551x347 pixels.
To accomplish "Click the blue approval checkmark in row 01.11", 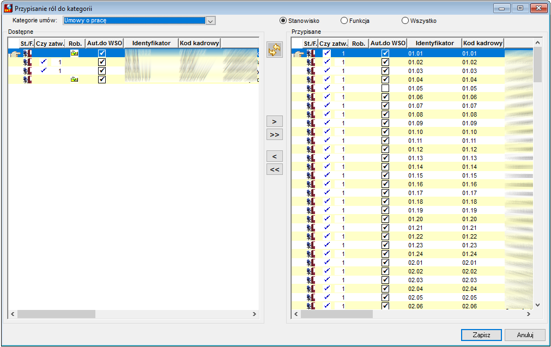I will coord(327,141).
